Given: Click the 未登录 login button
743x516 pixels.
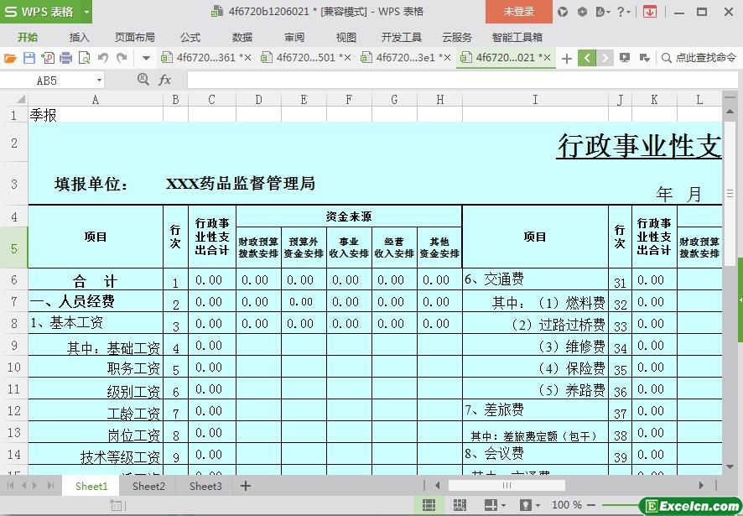Looking at the screenshot, I should coord(518,12).
